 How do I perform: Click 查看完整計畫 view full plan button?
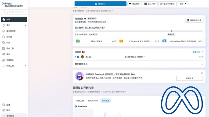coord(194,20)
